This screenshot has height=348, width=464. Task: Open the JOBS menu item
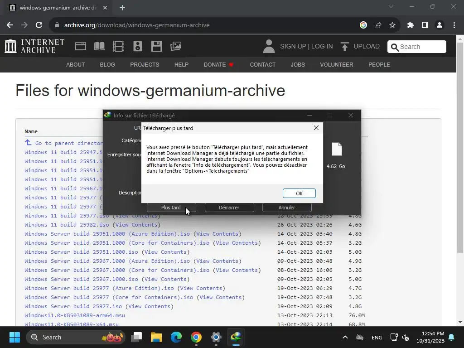coord(298,64)
